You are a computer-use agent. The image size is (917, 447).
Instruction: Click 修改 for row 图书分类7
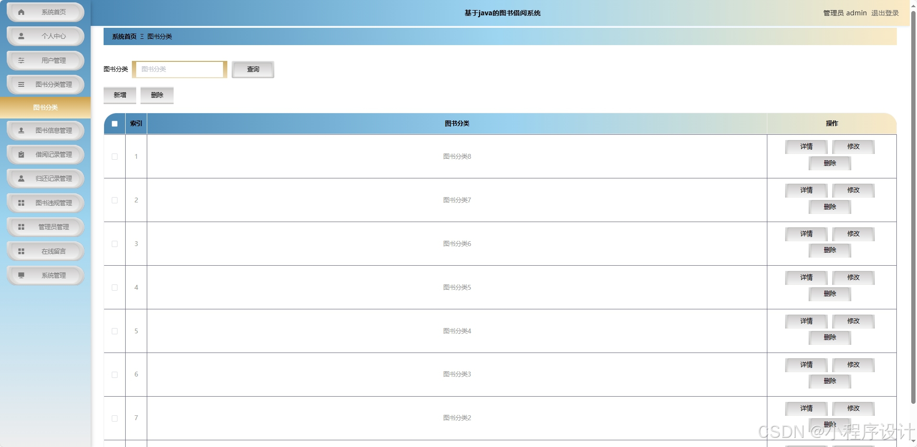point(853,190)
